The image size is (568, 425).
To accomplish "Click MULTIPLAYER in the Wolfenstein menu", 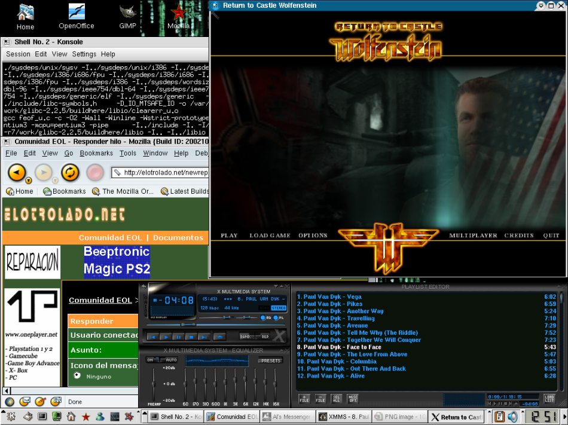I will [x=473, y=236].
